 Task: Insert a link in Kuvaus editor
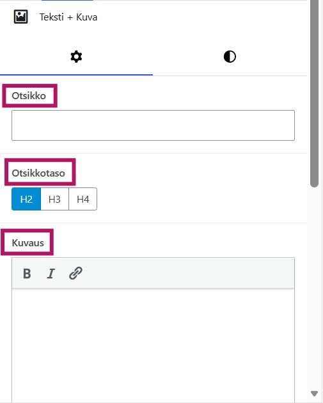tap(75, 273)
